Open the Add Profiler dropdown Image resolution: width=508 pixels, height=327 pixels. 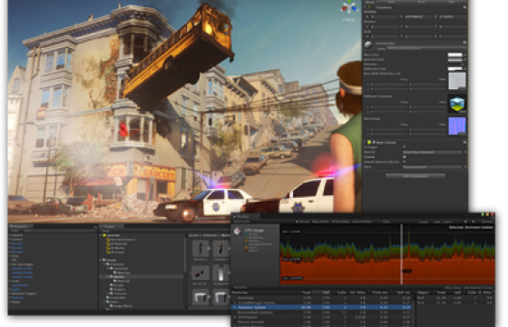(249, 222)
